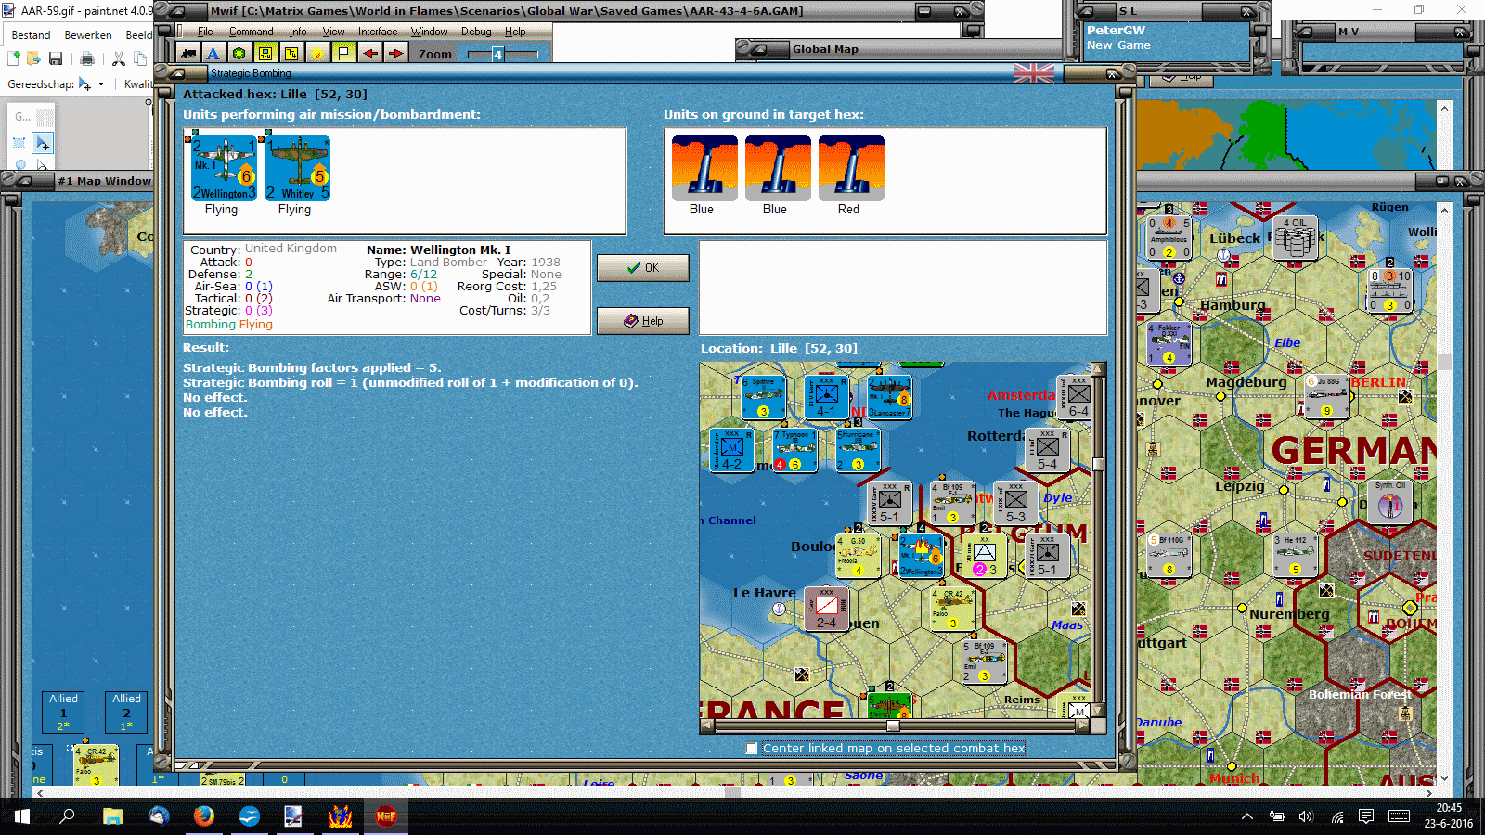This screenshot has width=1485, height=835.
Task: Click the Le Havre port anchor icon
Action: pos(779,610)
